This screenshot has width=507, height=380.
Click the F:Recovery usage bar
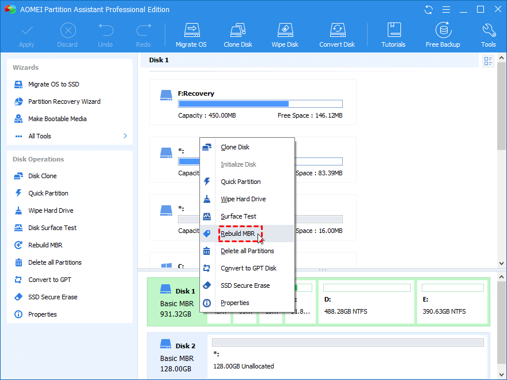260,104
